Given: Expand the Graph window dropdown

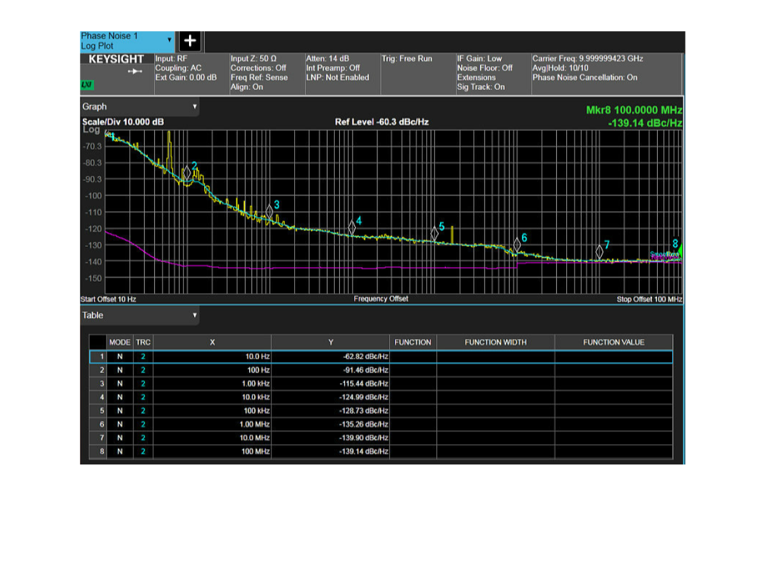Looking at the screenshot, I should (140, 107).
